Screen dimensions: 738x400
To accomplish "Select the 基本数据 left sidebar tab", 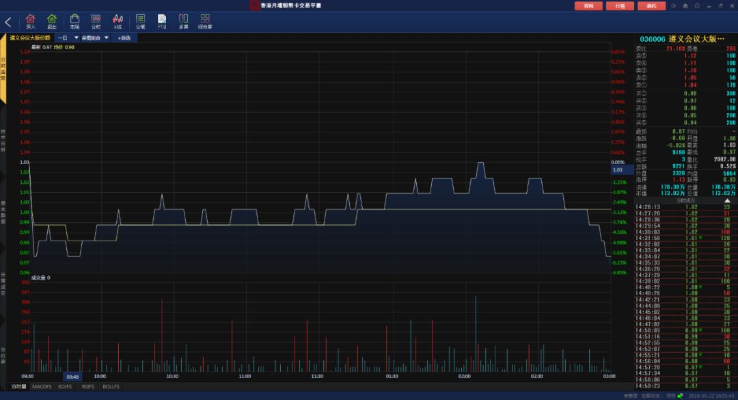I will coord(3,212).
